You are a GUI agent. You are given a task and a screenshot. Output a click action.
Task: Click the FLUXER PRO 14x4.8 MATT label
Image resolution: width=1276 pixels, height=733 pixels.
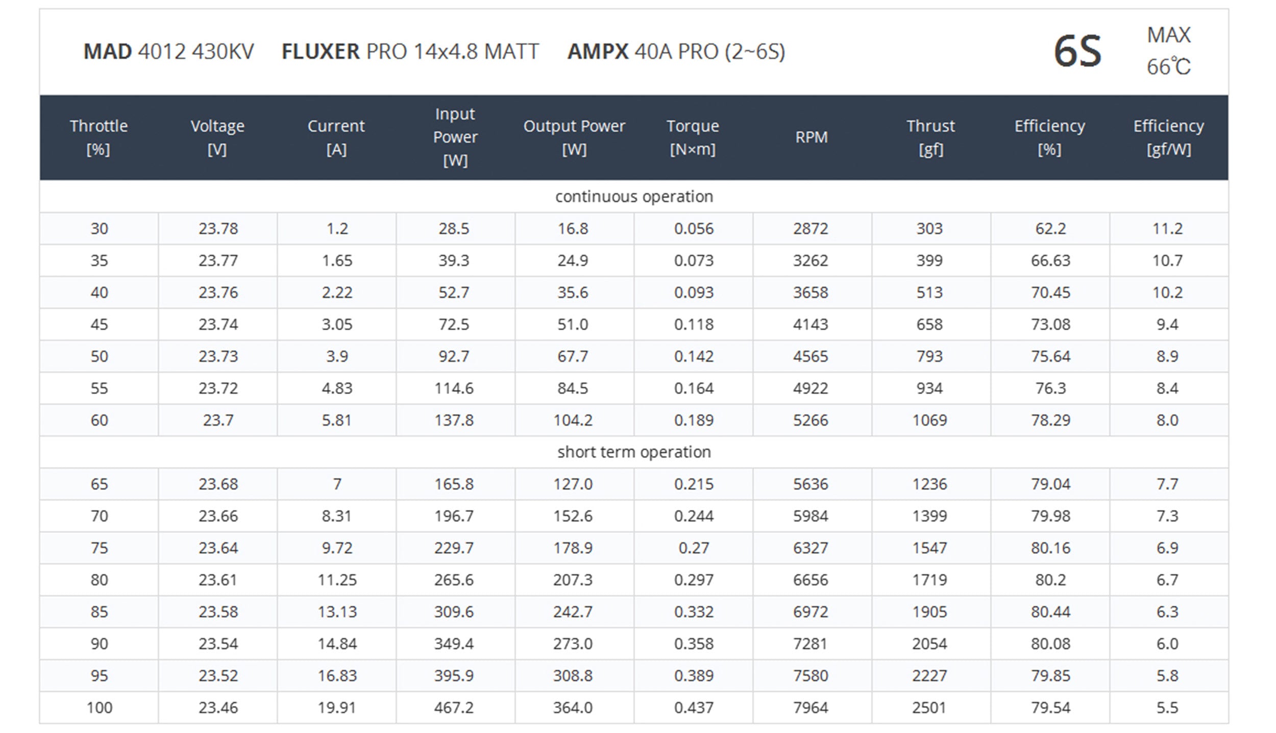coord(410,52)
